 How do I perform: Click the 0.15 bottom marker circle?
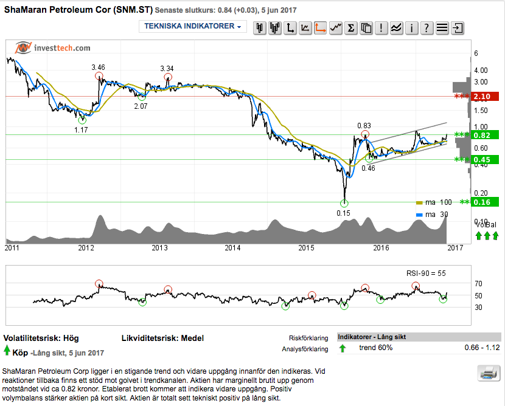(344, 203)
